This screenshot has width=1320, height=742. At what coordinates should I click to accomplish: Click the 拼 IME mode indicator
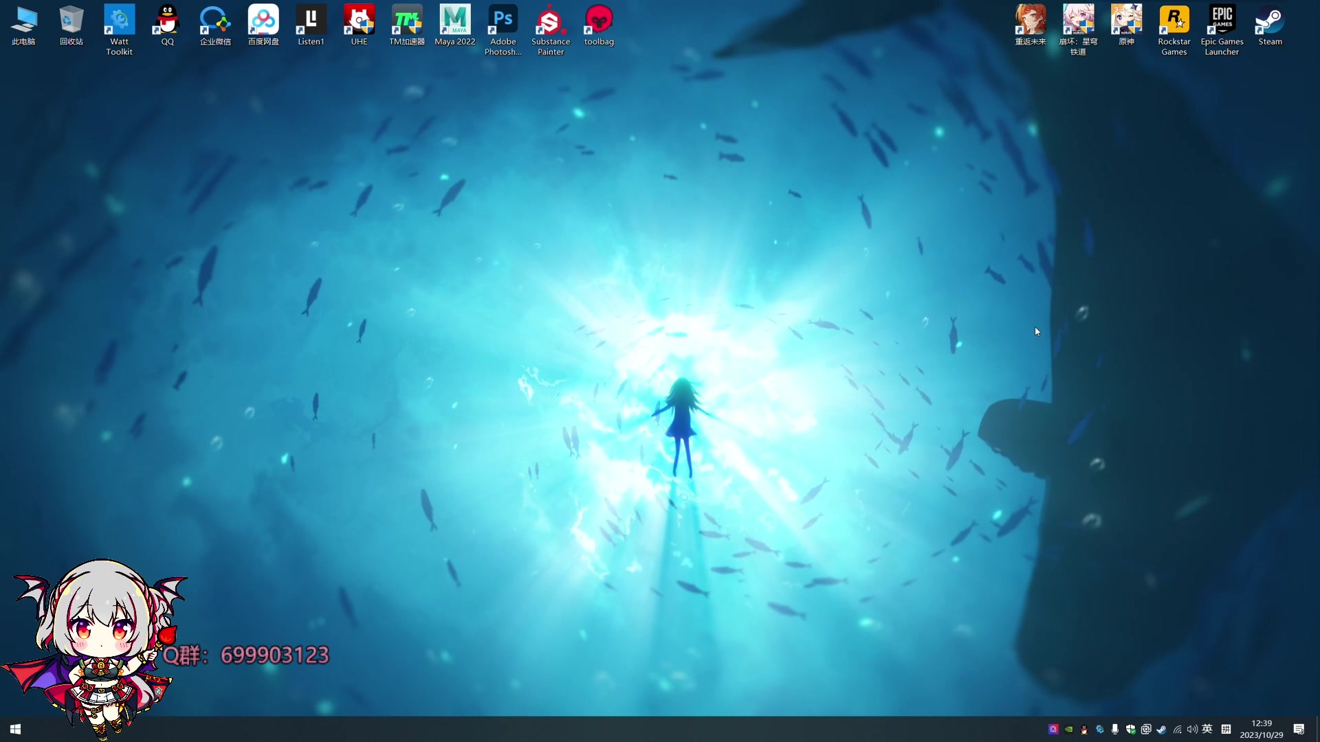click(1226, 729)
